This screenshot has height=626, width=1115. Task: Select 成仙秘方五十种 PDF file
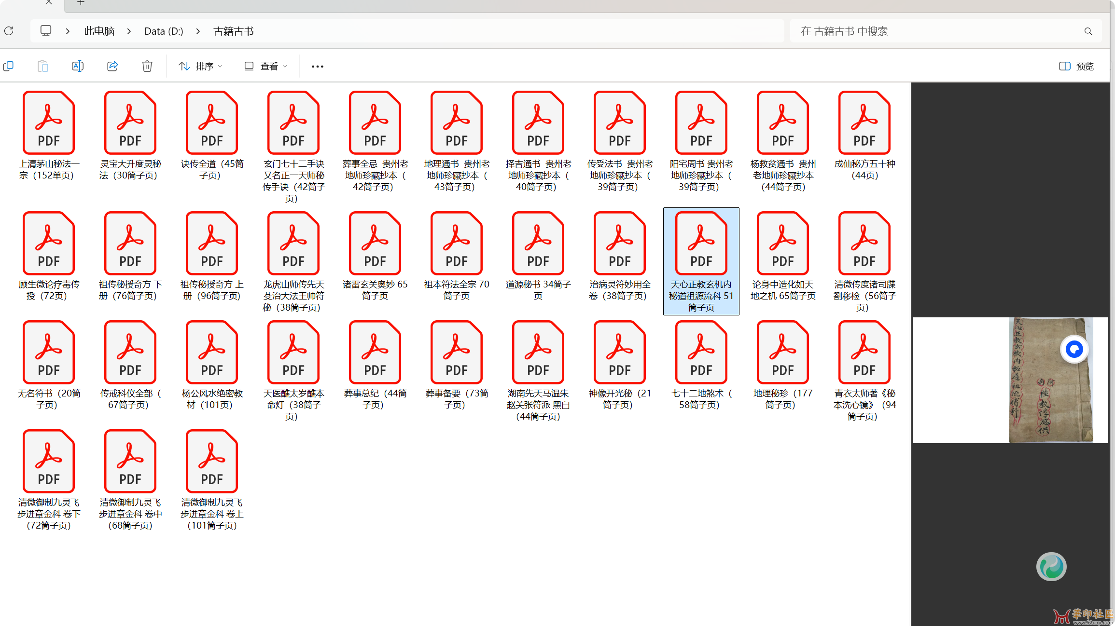click(864, 136)
